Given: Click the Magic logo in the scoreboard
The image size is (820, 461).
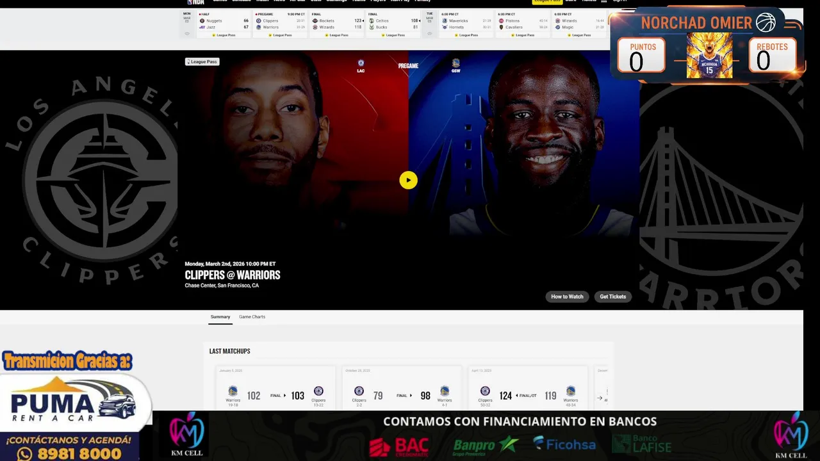Looking at the screenshot, I should click(x=557, y=27).
